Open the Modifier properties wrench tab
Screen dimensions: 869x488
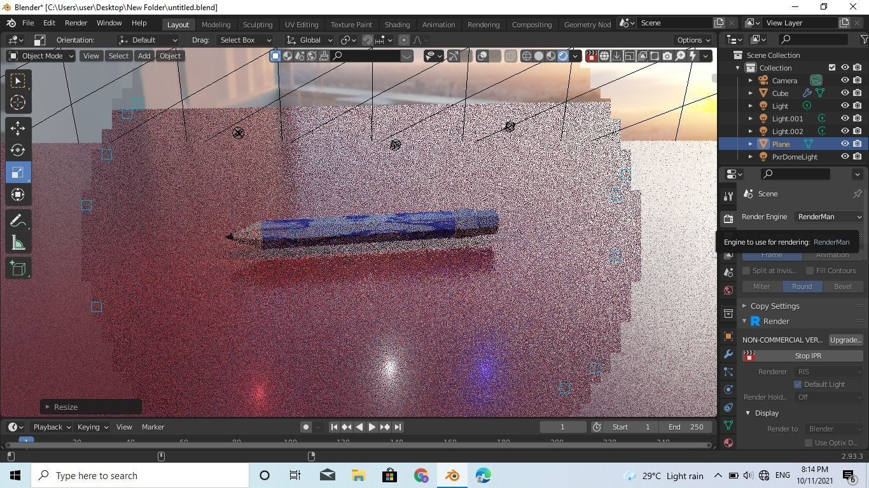728,354
